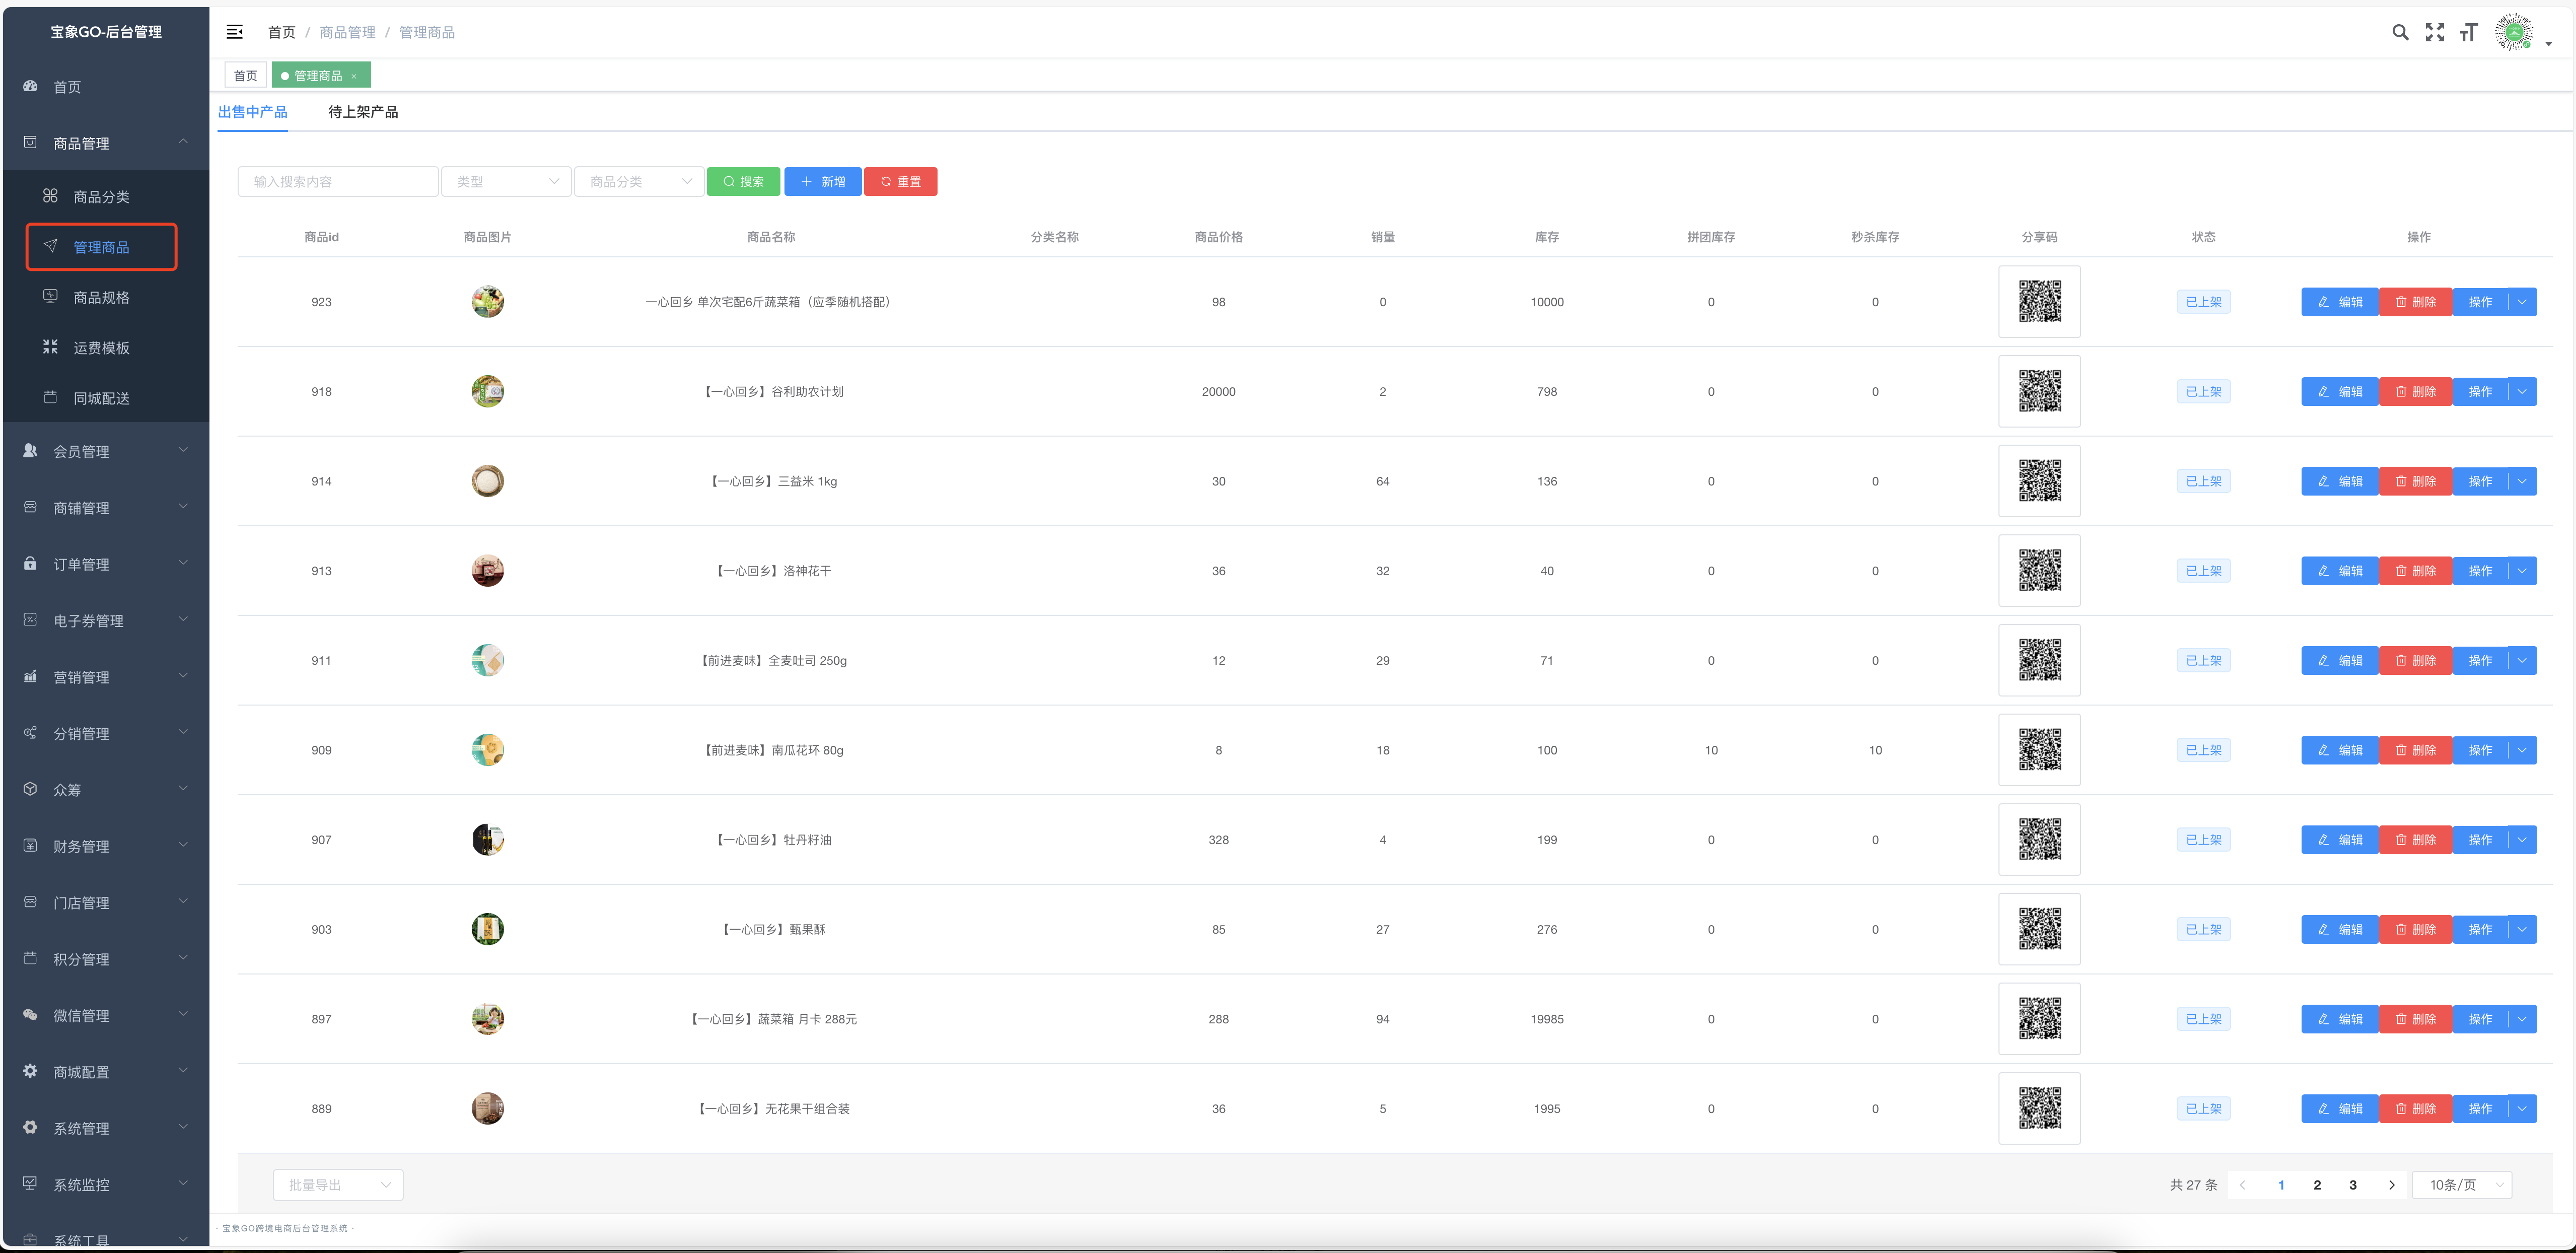The width and height of the screenshot is (2576, 1253).
Task: Open the 类型 dropdown filter
Action: click(506, 182)
